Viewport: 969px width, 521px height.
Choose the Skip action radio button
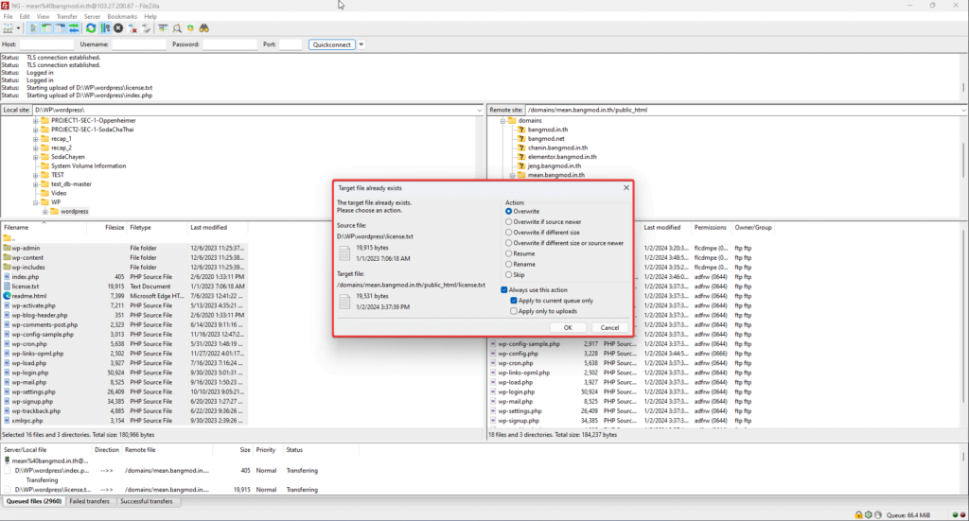[x=509, y=274]
